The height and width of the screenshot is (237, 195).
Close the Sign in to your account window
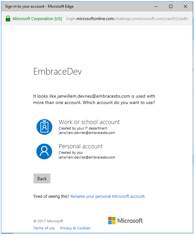pos(185,6)
